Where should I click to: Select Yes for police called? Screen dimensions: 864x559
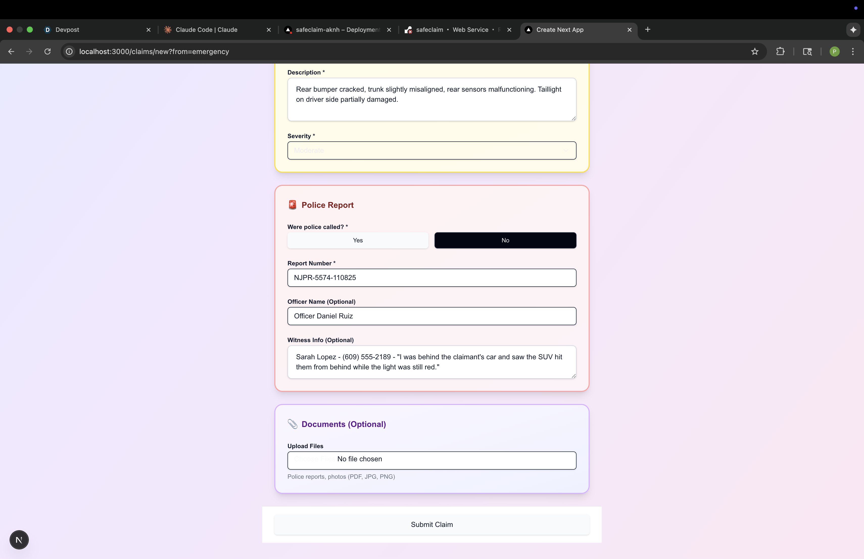(x=357, y=240)
